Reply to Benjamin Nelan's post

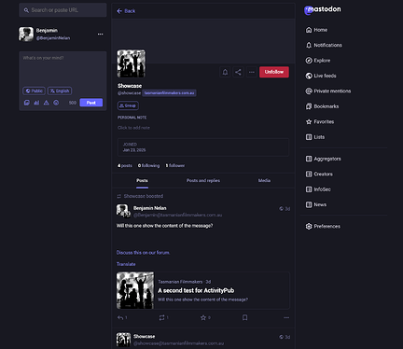[120, 317]
